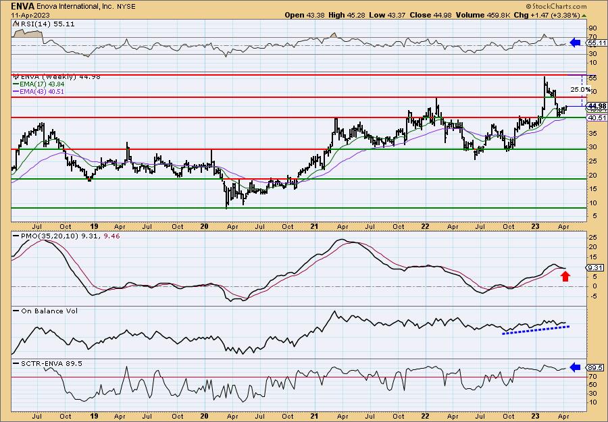Click the 50 label on SCTR axis

point(592,385)
